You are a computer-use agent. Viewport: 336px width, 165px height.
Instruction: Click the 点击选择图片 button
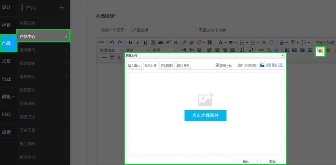[x=205, y=115]
